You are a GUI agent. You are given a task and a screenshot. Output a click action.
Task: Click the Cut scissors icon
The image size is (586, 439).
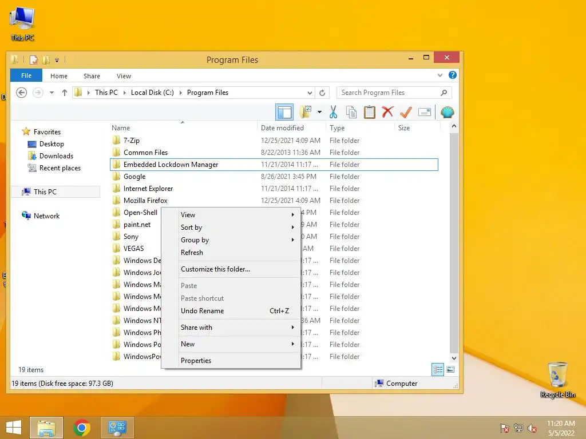pos(333,112)
